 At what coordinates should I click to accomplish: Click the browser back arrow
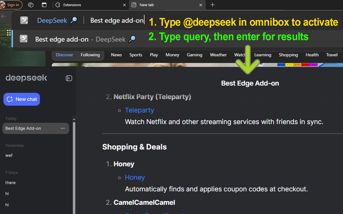pos(4,16)
